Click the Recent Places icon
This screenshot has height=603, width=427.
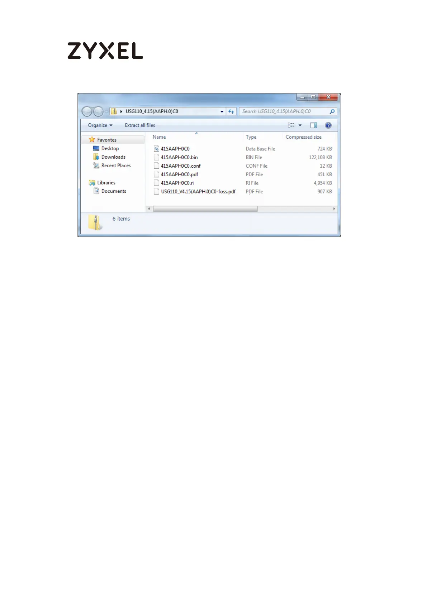pyautogui.click(x=96, y=166)
